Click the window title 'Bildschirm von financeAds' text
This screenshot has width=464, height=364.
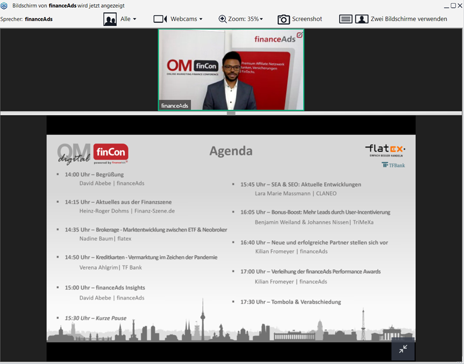(68, 6)
